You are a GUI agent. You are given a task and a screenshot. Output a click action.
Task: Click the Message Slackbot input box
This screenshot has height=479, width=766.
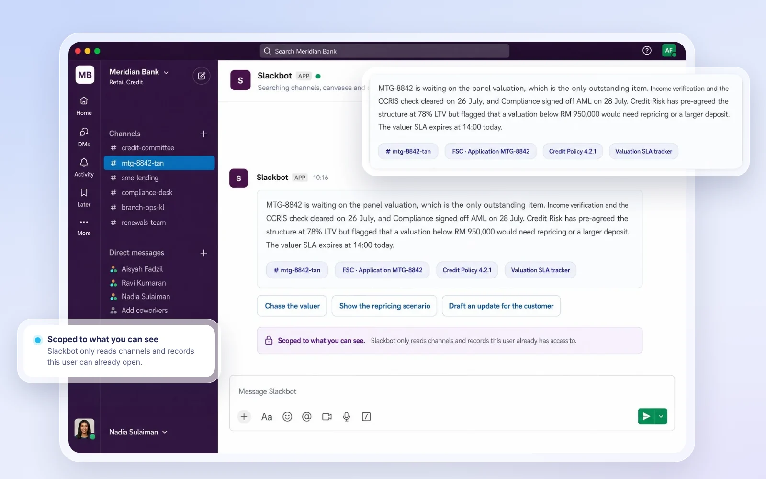coord(452,391)
